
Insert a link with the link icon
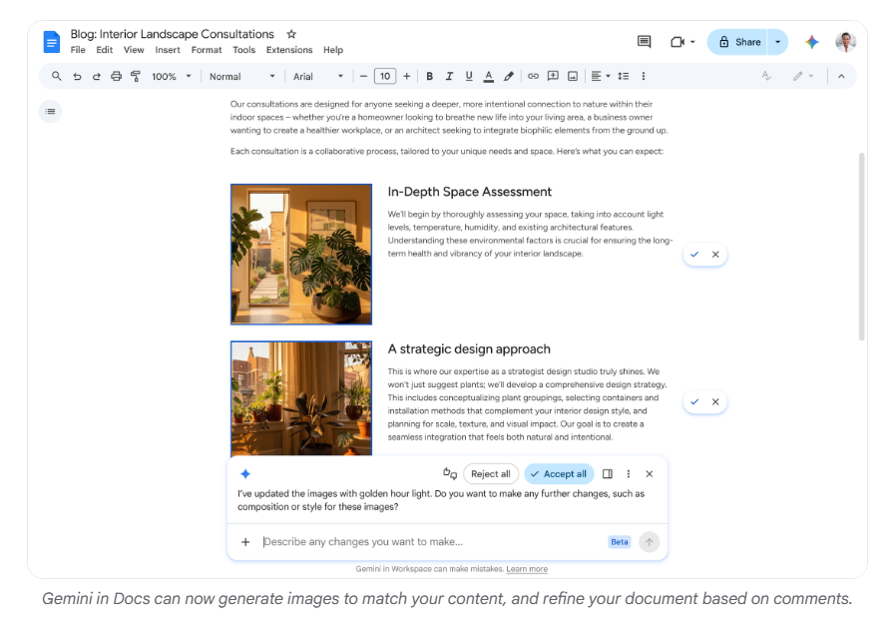coord(532,76)
